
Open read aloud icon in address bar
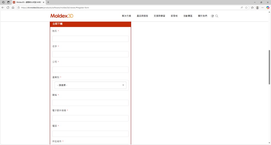[x=242, y=8]
